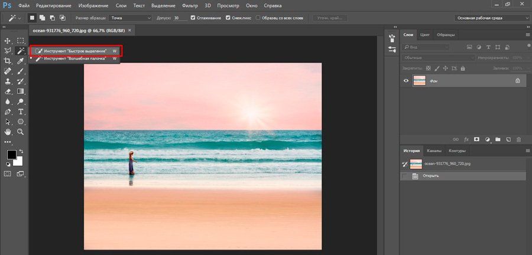Select the Gradient tool
Screen dimensions: 532x255
click(x=20, y=91)
